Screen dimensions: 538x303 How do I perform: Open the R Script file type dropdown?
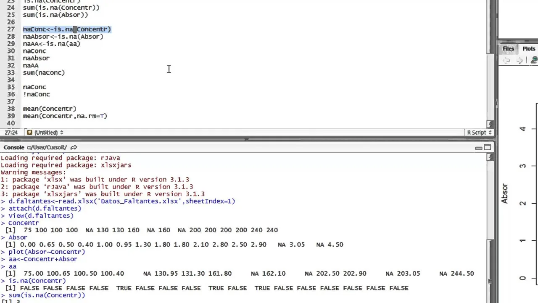pyautogui.click(x=479, y=133)
